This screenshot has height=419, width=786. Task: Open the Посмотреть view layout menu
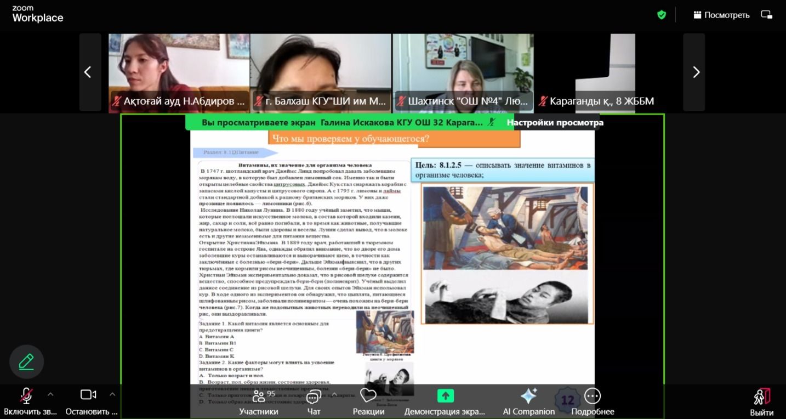coord(721,15)
